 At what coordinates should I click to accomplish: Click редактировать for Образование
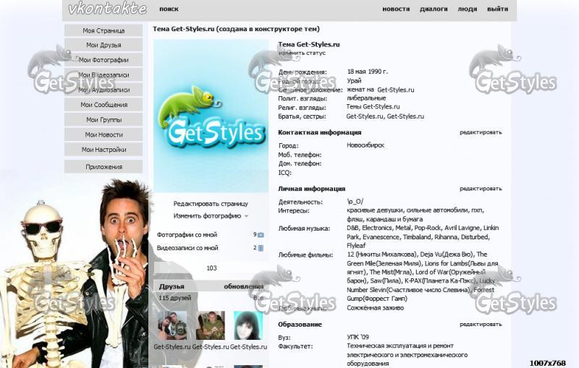(481, 324)
